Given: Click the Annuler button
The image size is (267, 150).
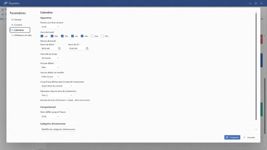Looking at the screenshot, I should [249, 137].
